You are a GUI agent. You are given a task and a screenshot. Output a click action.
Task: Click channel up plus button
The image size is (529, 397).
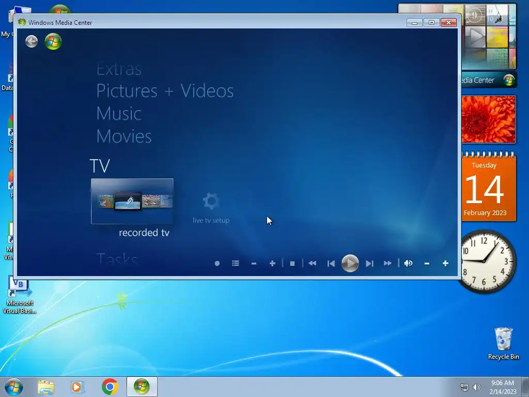pos(272,263)
